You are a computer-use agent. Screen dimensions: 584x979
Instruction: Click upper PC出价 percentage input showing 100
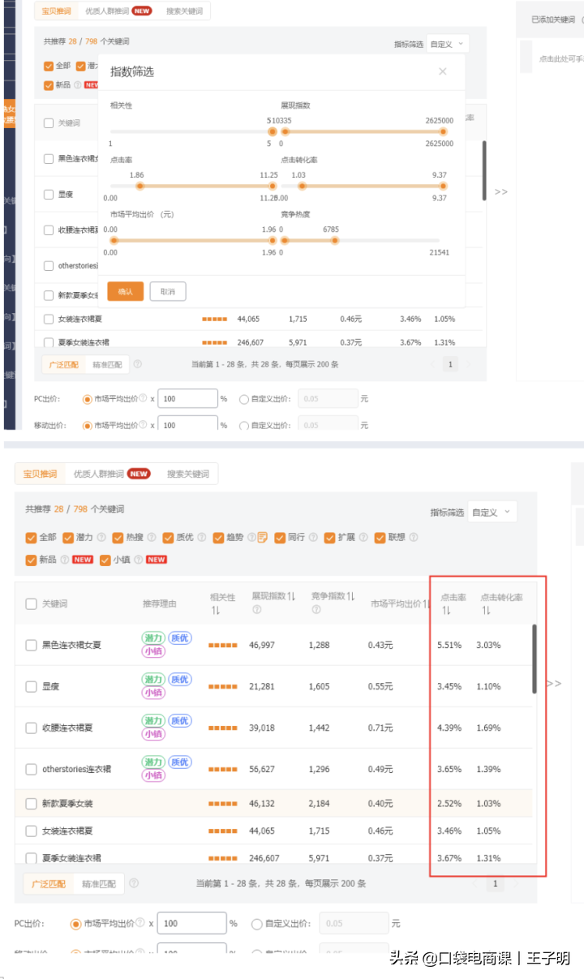188,399
